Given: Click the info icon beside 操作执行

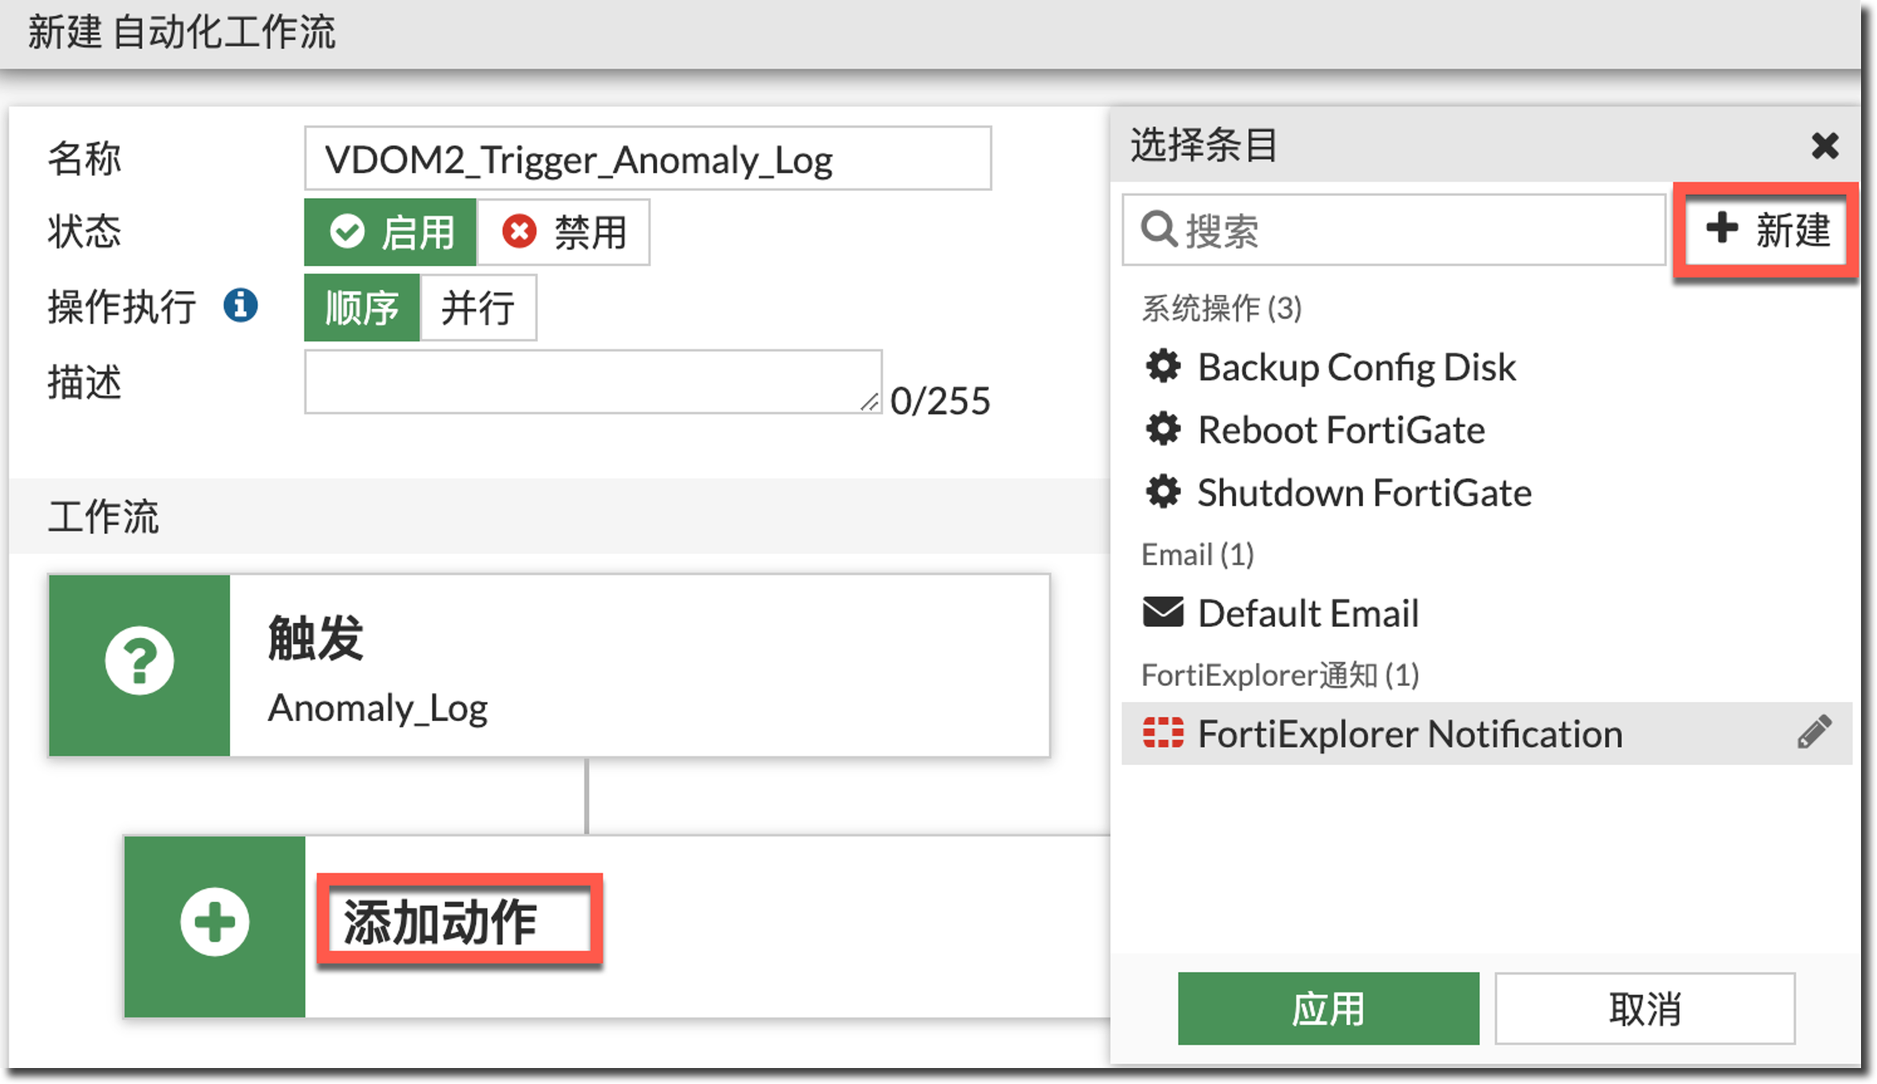Looking at the screenshot, I should tap(241, 305).
